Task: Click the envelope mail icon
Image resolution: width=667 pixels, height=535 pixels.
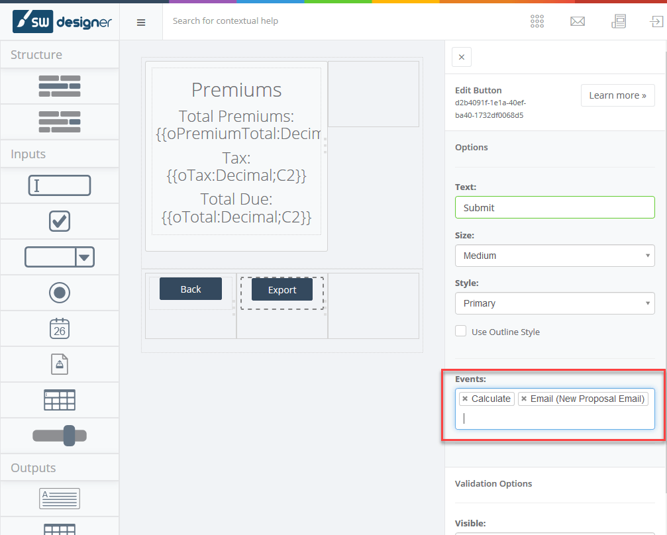Action: [577, 21]
